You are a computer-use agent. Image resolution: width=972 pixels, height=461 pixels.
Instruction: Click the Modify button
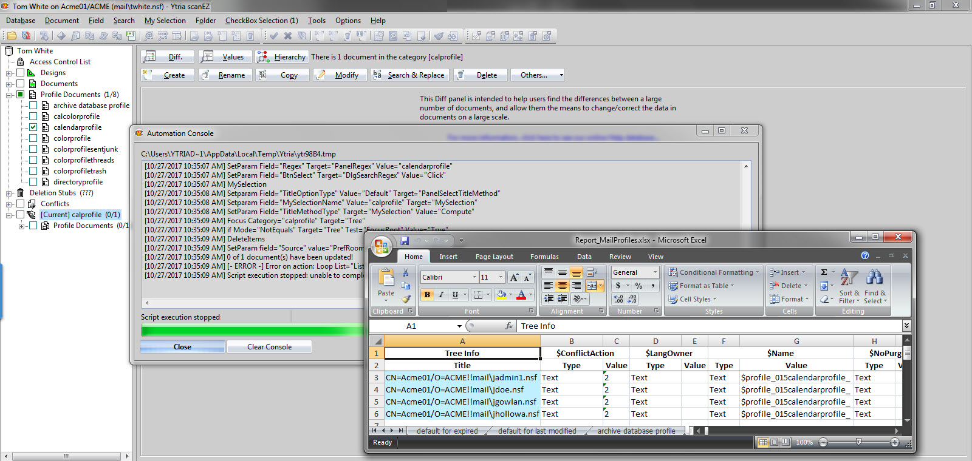tap(341, 75)
